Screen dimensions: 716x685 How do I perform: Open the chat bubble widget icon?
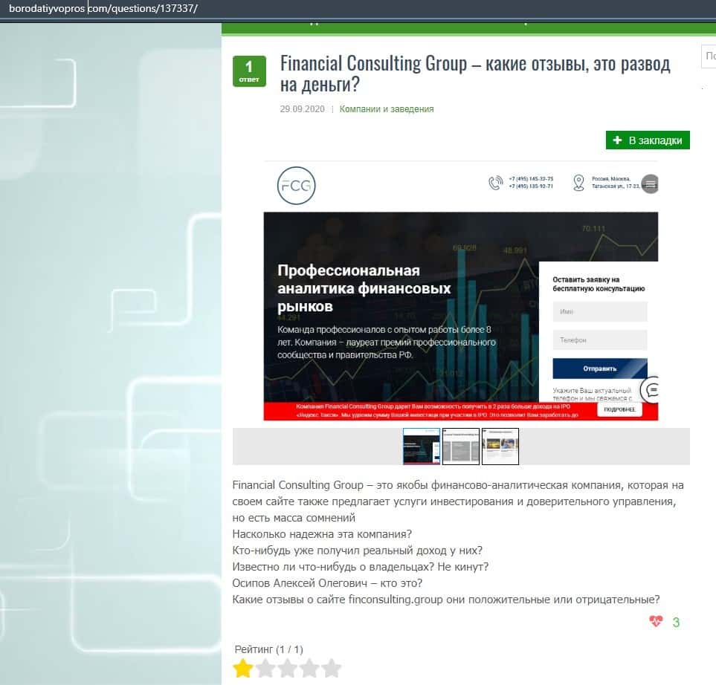pos(651,390)
